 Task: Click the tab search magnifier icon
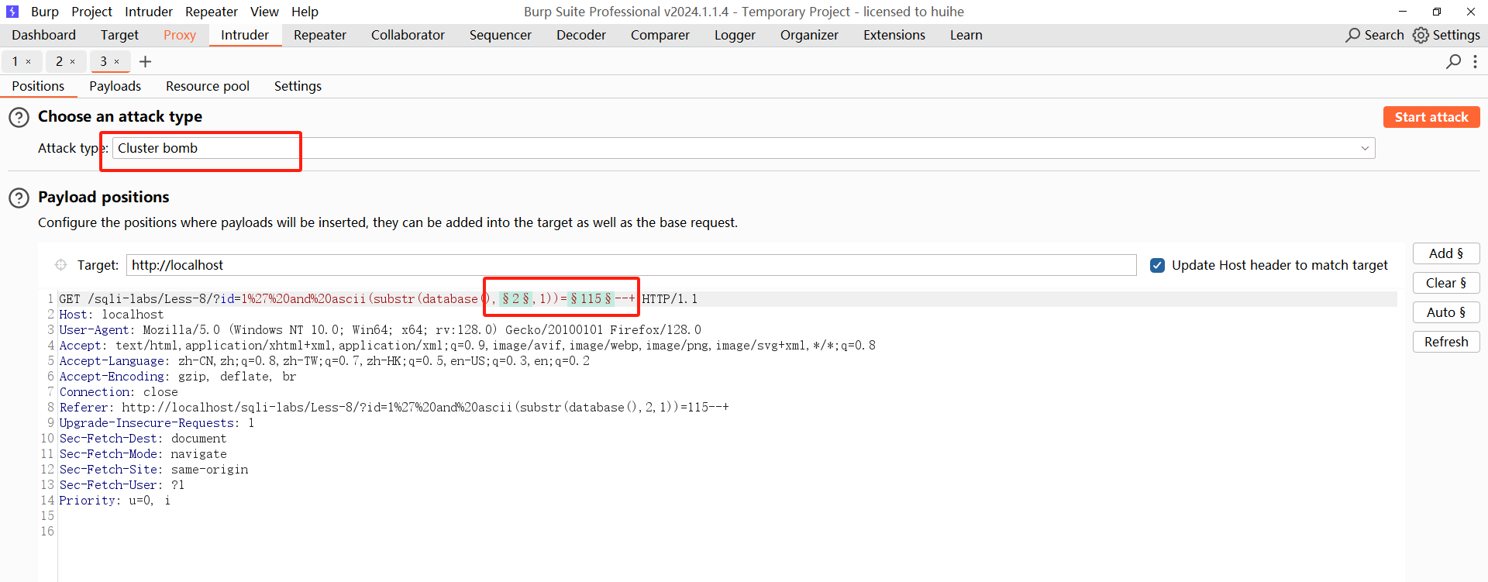coord(1453,61)
